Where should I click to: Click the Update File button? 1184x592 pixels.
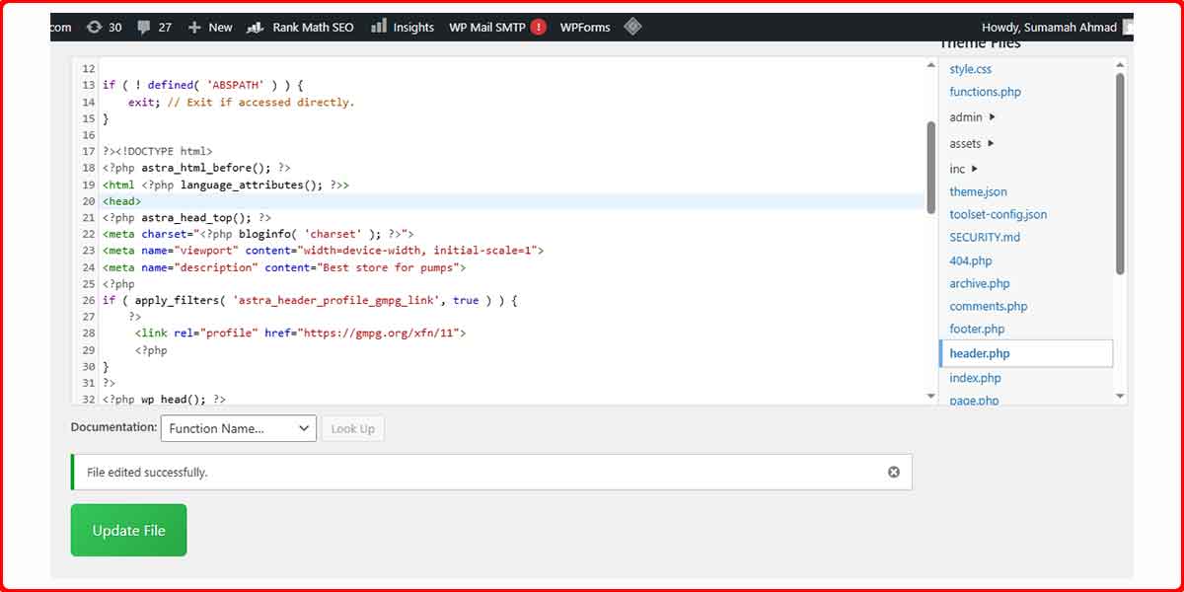click(128, 530)
